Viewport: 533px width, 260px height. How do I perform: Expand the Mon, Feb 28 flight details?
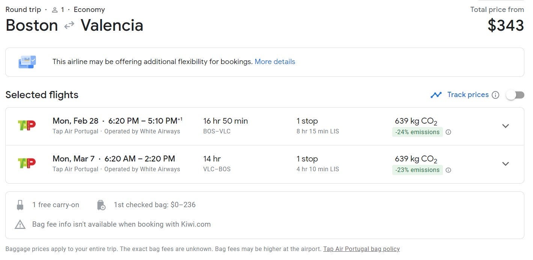[506, 126]
